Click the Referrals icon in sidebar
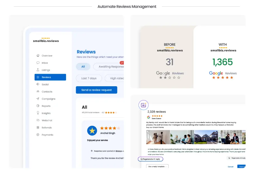Image resolution: width=275 pixels, height=180 pixels. point(38,127)
